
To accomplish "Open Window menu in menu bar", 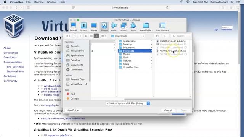I will coord(52,2).
